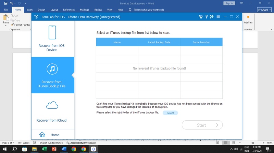Viewport: 274px width, 153px height.
Task: Click Select to choose iTunes backup folder
Action: click(x=170, y=113)
